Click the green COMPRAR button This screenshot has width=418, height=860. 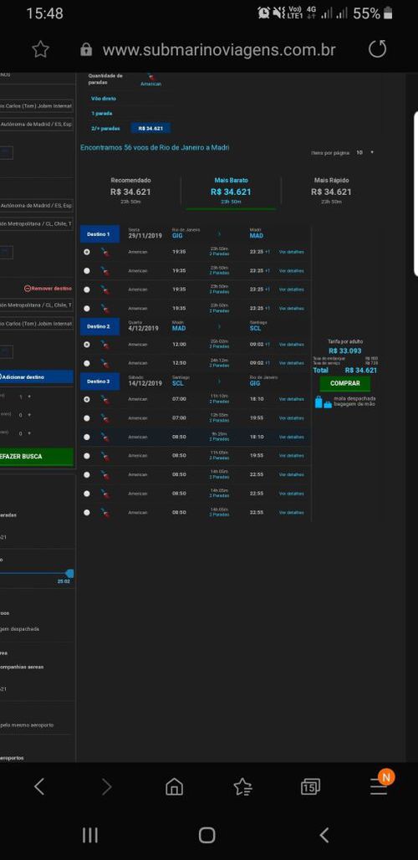click(345, 383)
